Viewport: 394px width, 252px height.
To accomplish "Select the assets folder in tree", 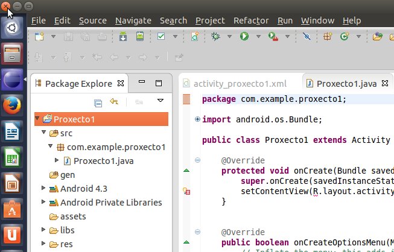I will coord(68,216).
